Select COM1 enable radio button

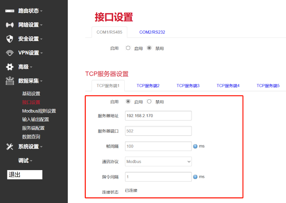click(x=128, y=48)
